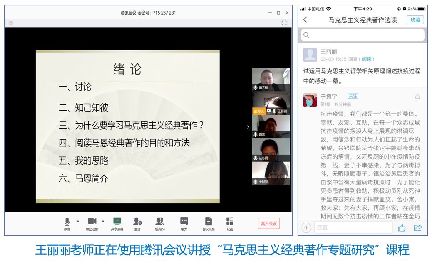Screen dimensions: 432x262
Task: Stop video using 停止视频 camera icon
Action: point(92,222)
